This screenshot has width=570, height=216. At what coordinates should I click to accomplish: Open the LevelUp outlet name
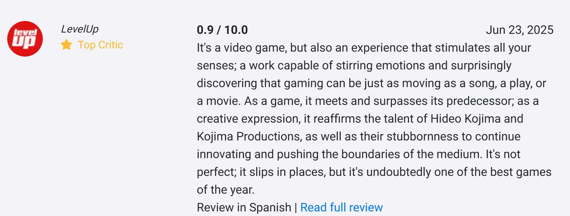[80, 29]
